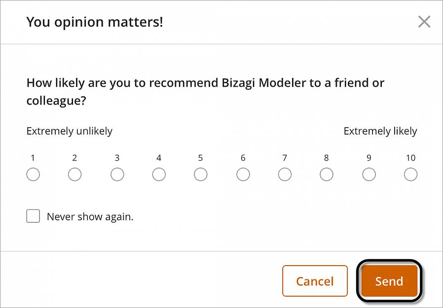Click the 'Extremely likely' scale label

click(x=380, y=131)
